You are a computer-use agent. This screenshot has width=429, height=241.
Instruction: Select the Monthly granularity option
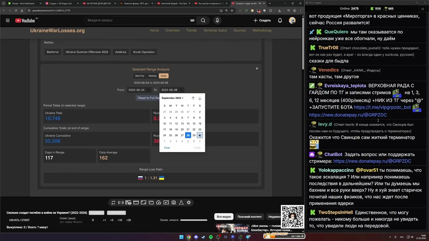[x=140, y=76]
